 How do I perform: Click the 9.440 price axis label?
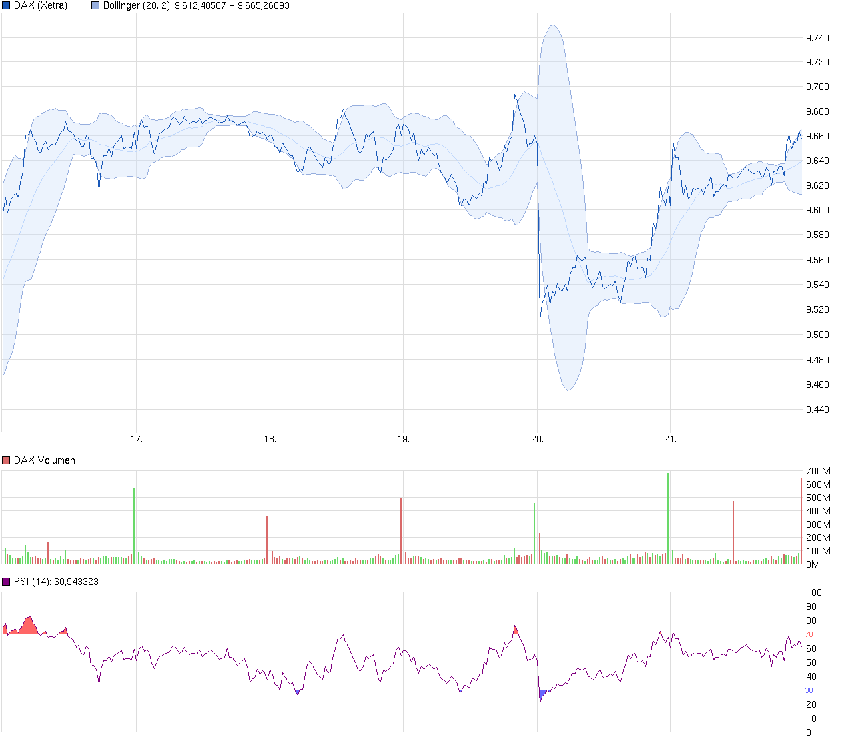(x=817, y=410)
